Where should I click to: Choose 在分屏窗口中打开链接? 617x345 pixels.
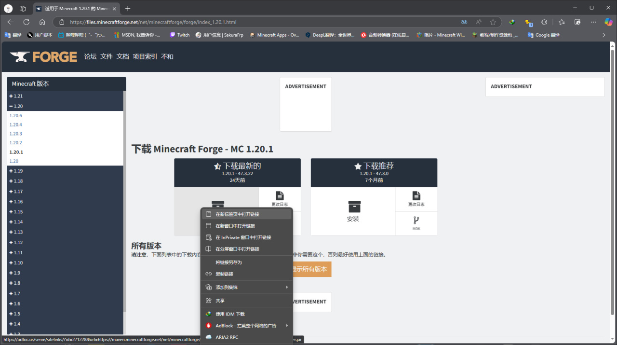click(x=247, y=249)
